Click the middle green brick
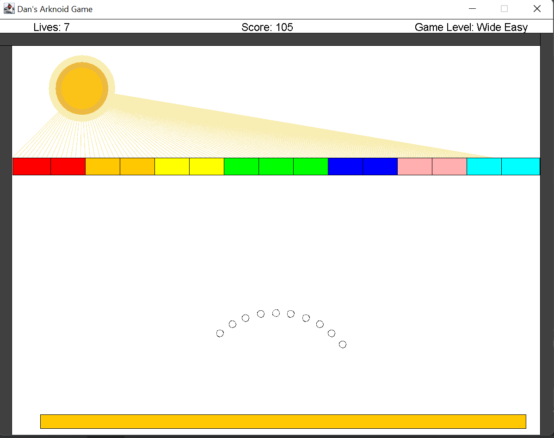The image size is (554, 438). pos(276,166)
